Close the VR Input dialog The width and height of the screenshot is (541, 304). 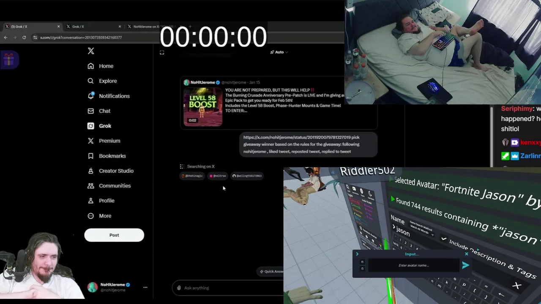pos(467,254)
